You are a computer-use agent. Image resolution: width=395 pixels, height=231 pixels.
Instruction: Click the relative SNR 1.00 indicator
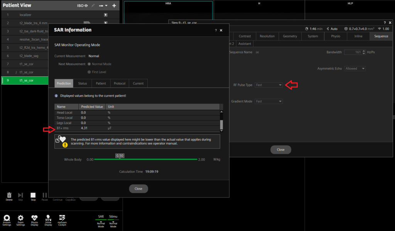383,29
